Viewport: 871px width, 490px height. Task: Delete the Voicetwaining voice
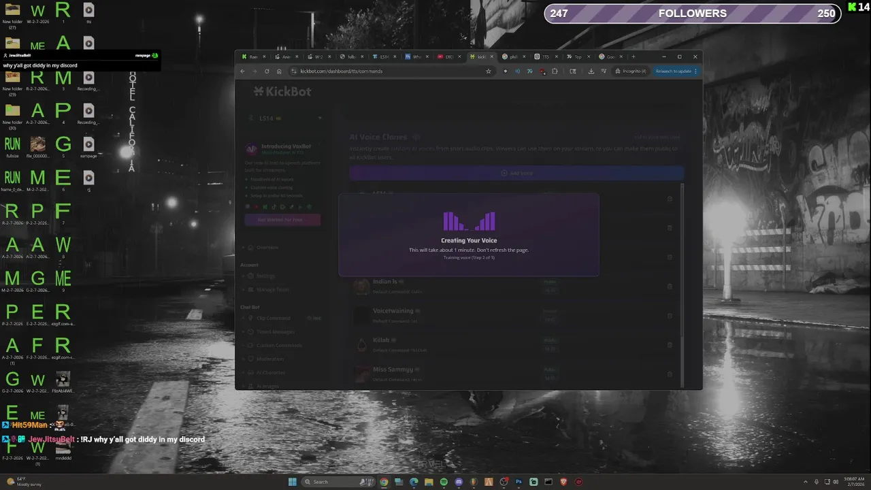[x=670, y=316]
